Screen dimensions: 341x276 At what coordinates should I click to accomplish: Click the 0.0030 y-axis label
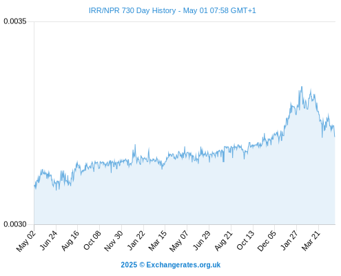(x=15, y=224)
